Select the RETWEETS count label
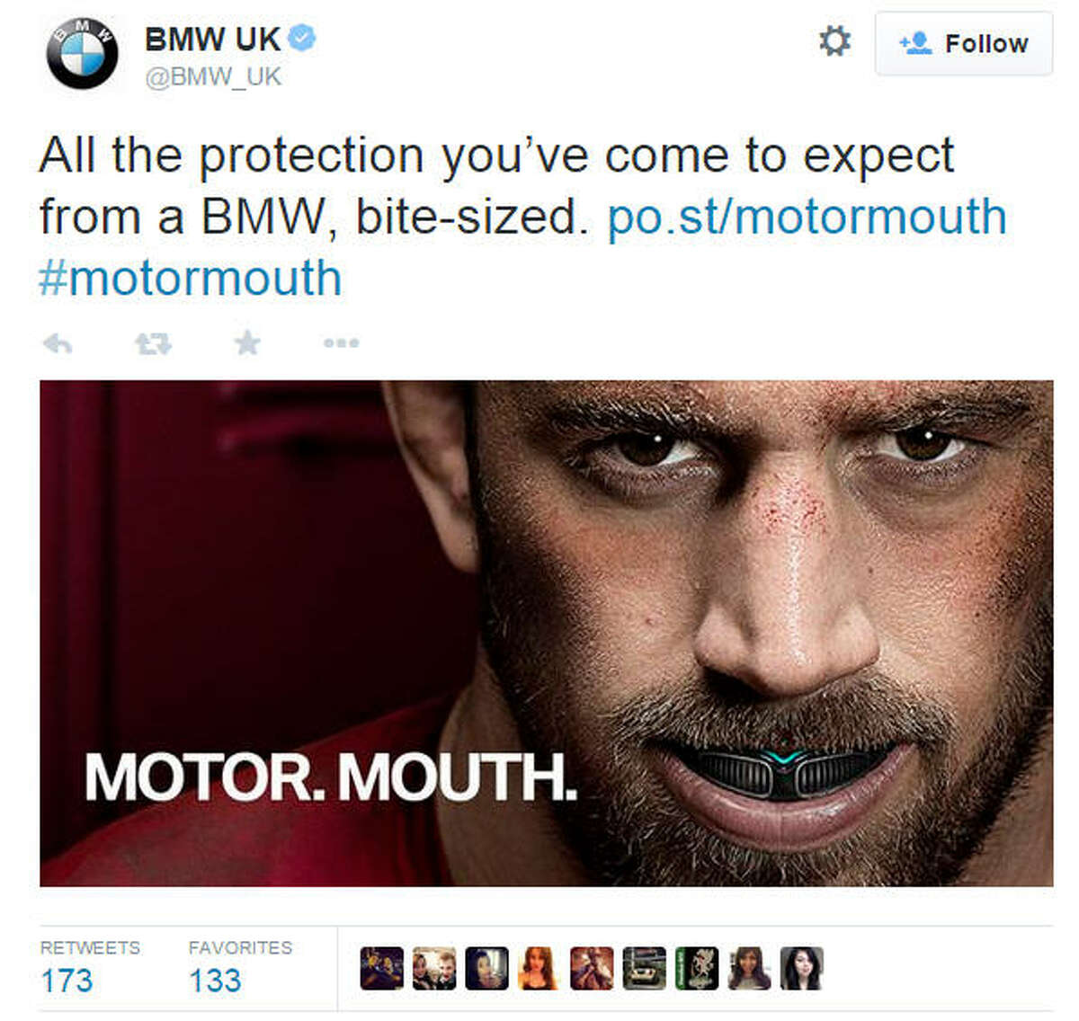 click(88, 946)
